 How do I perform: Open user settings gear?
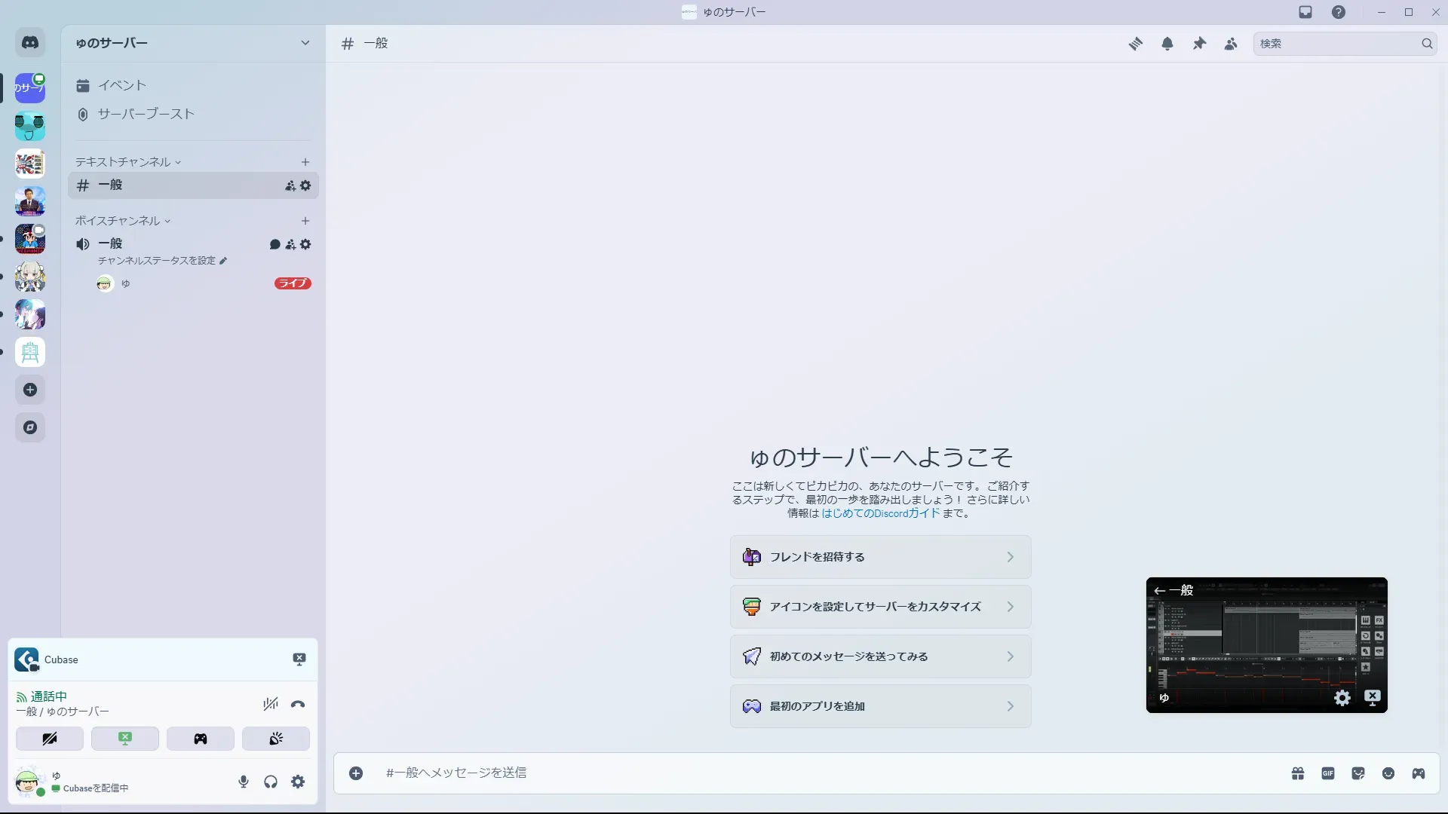coord(298,782)
